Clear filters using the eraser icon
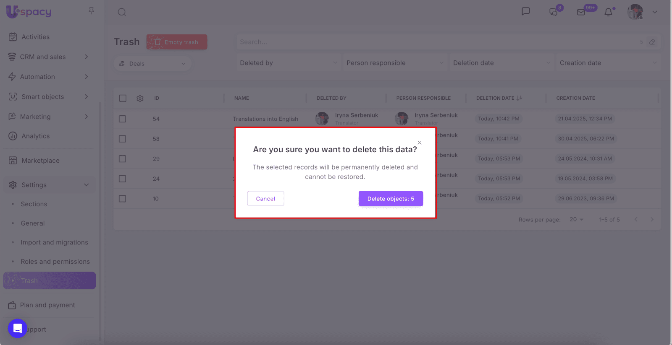672x345 pixels. (652, 42)
